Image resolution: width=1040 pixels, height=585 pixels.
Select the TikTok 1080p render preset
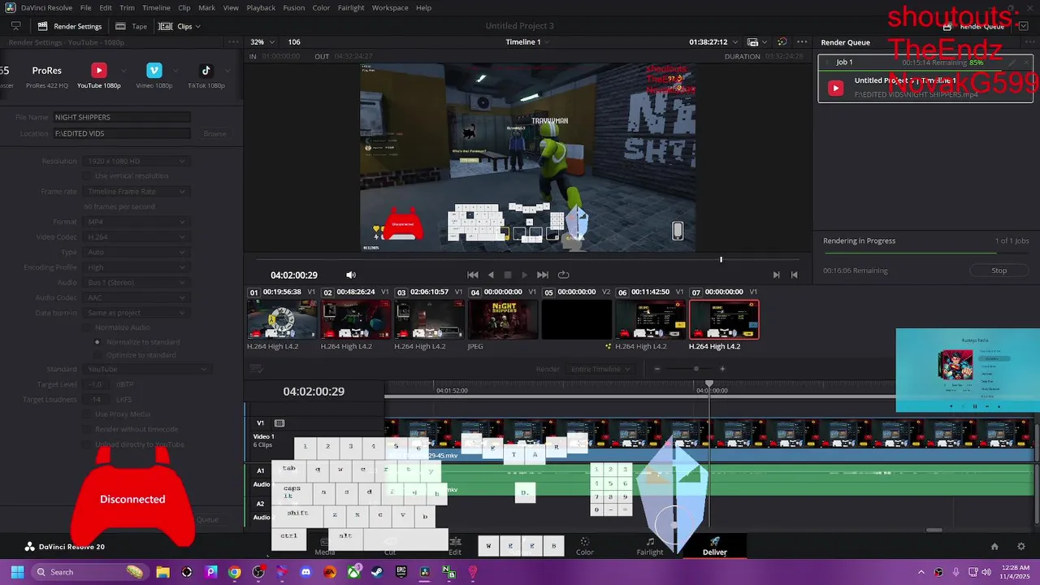206,76
